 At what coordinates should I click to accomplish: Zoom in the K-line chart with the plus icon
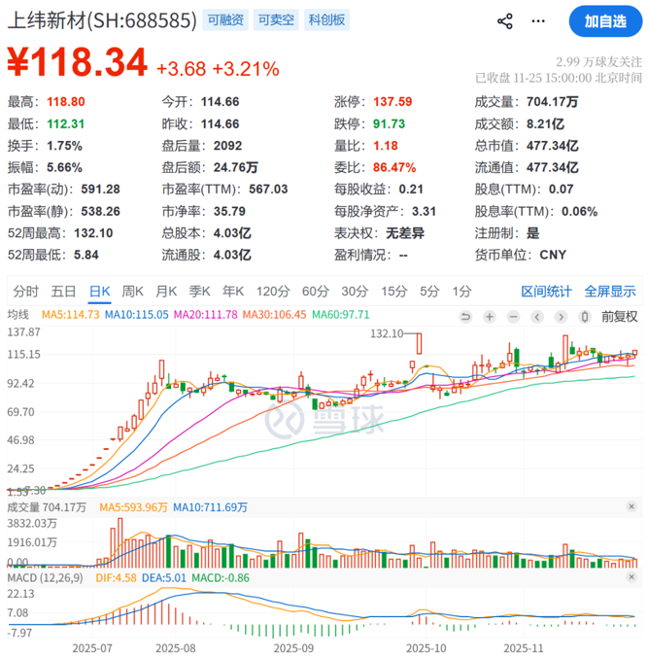(489, 316)
